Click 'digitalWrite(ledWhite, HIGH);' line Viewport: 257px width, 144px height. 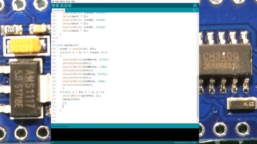(x=86, y=60)
